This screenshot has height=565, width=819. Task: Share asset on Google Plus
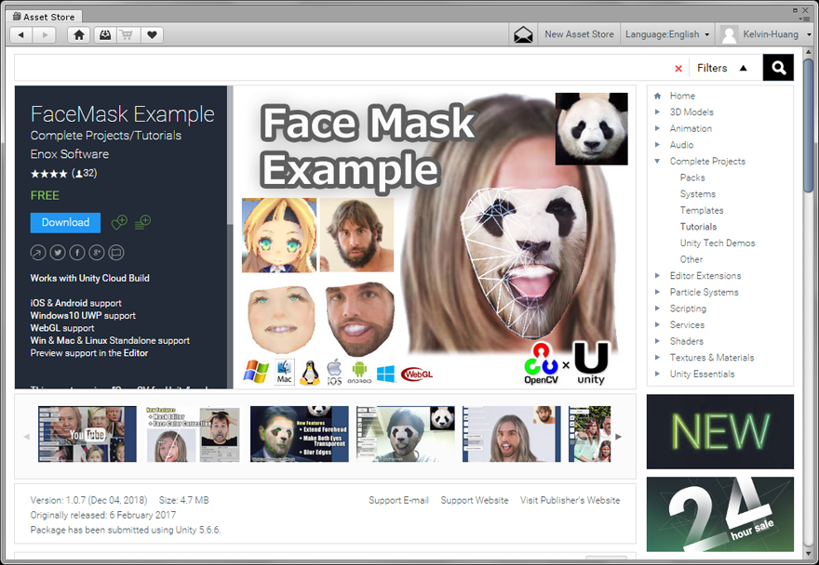click(97, 253)
